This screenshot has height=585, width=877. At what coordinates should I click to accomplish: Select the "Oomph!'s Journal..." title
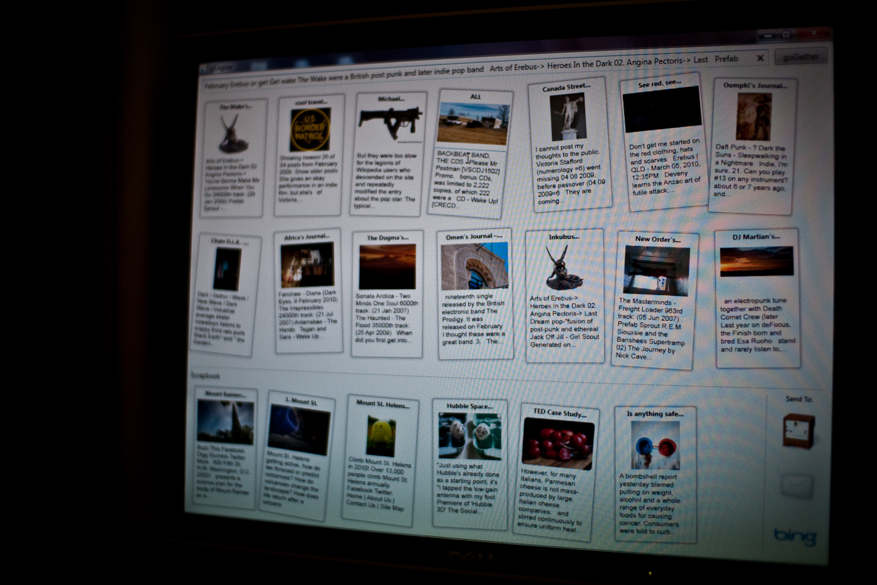pyautogui.click(x=755, y=86)
